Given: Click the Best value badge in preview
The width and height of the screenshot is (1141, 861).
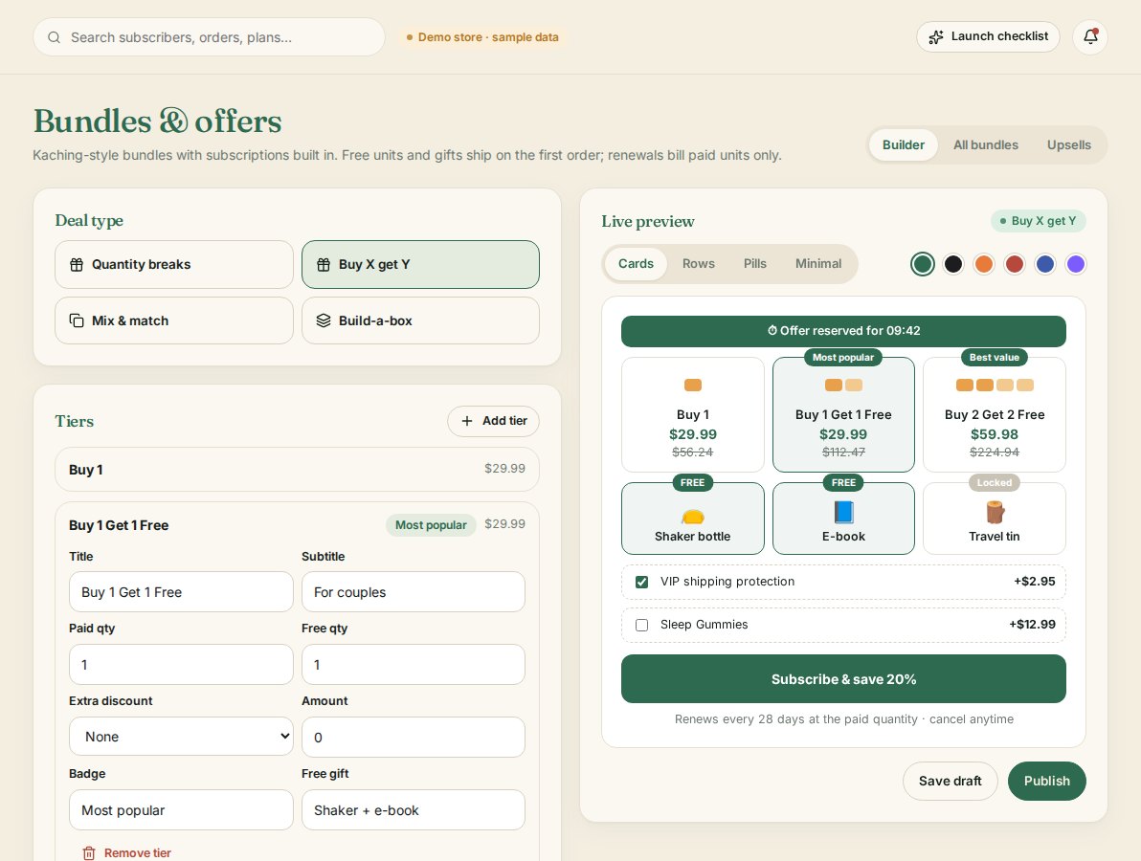Looking at the screenshot, I should pos(994,357).
